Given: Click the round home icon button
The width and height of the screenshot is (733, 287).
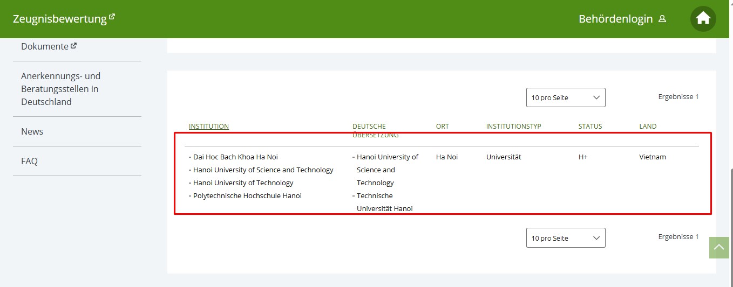Looking at the screenshot, I should point(703,19).
